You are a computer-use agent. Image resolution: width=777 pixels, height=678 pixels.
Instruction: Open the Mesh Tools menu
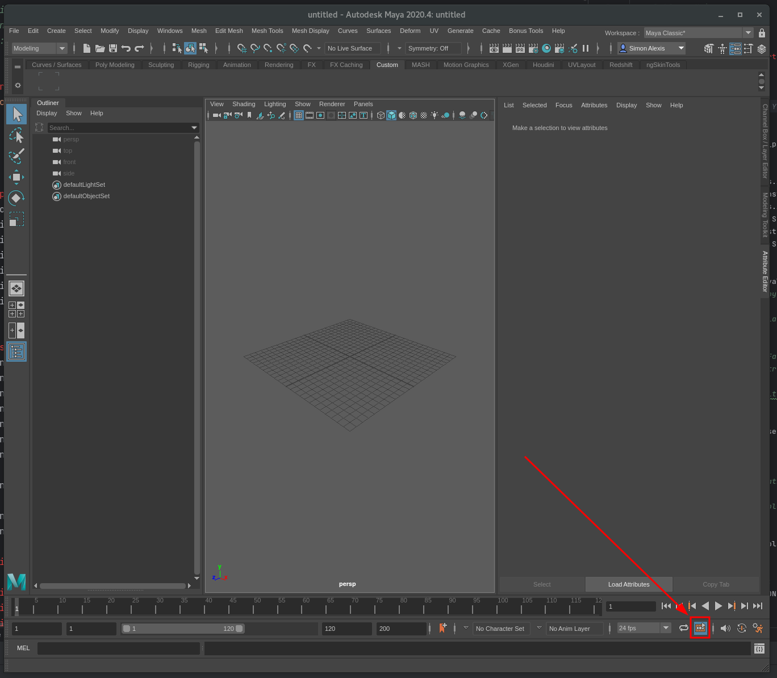(267, 31)
